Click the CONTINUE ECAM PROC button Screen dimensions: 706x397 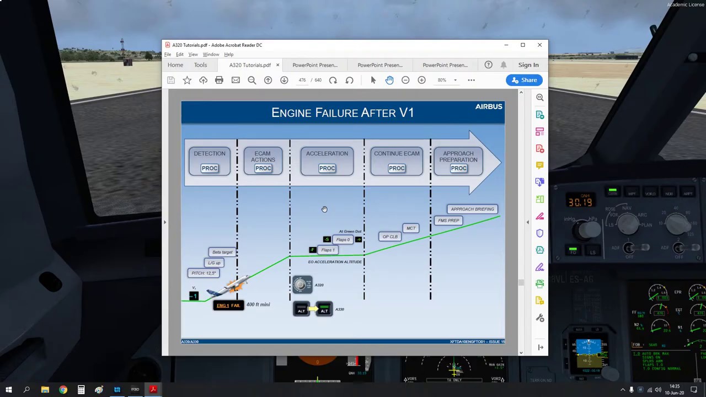pos(397,168)
